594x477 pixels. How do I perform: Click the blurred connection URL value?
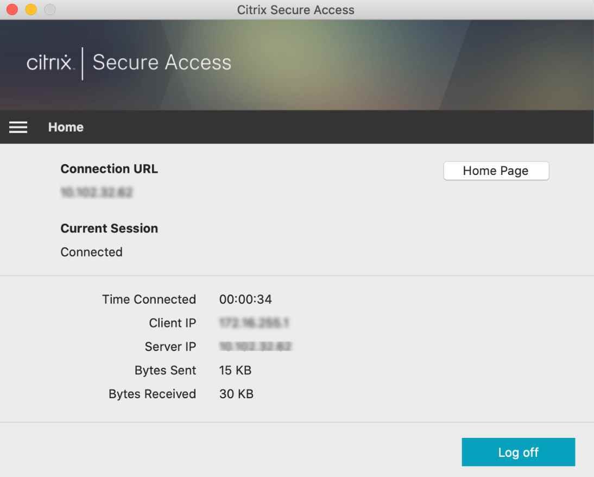(97, 192)
